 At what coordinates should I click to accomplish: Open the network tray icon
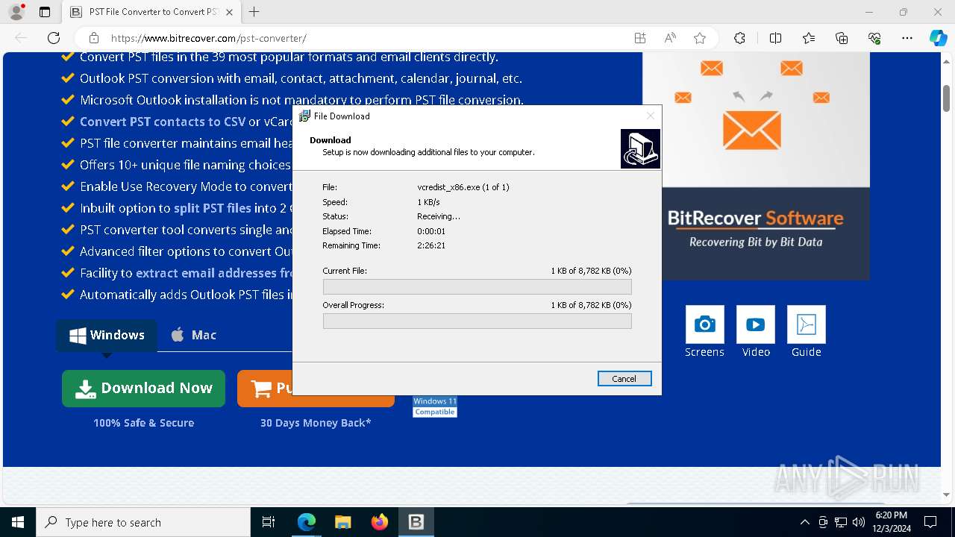pyautogui.click(x=841, y=522)
